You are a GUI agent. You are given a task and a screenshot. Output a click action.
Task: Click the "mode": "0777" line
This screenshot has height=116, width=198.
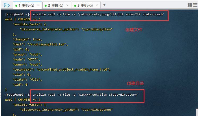tap(26, 59)
